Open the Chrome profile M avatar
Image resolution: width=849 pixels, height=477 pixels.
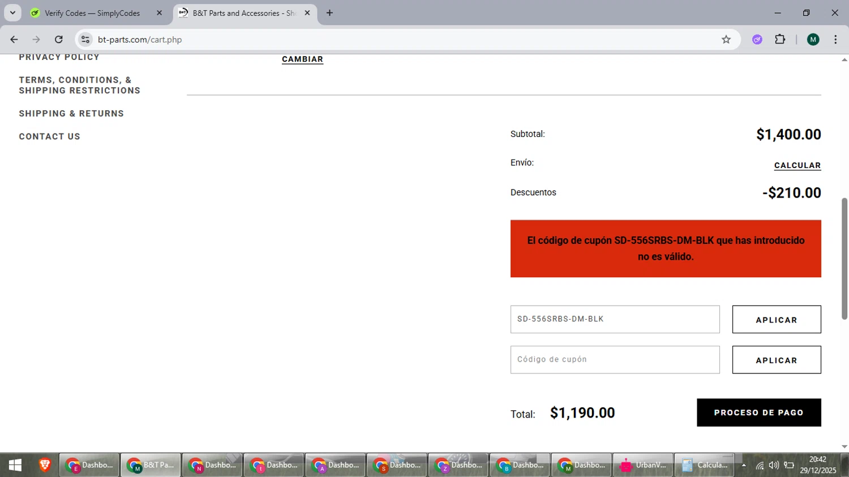tap(813, 40)
